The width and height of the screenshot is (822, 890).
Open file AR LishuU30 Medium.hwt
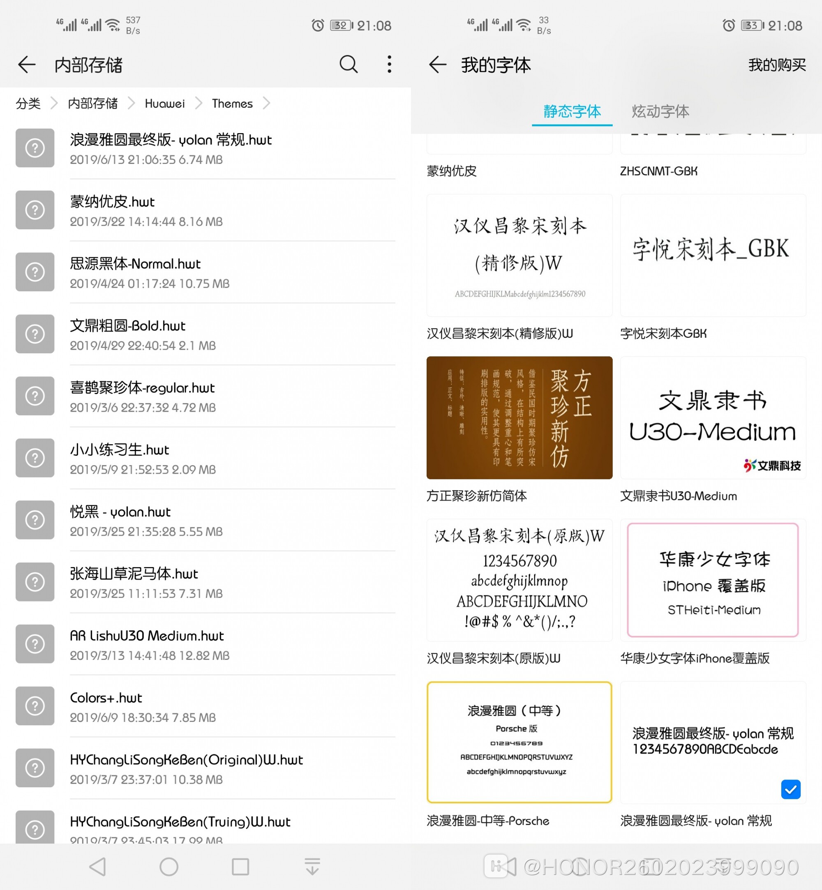tap(205, 644)
